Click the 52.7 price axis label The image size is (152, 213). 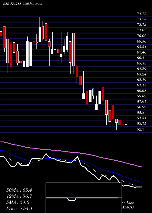click(x=140, y=129)
